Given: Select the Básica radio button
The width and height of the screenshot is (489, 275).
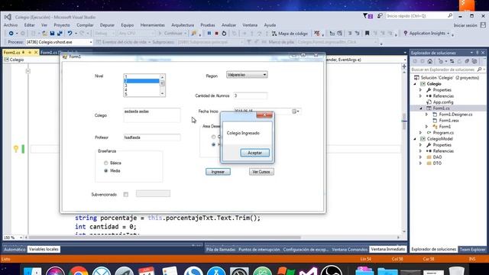Looking at the screenshot, I should tap(106, 163).
